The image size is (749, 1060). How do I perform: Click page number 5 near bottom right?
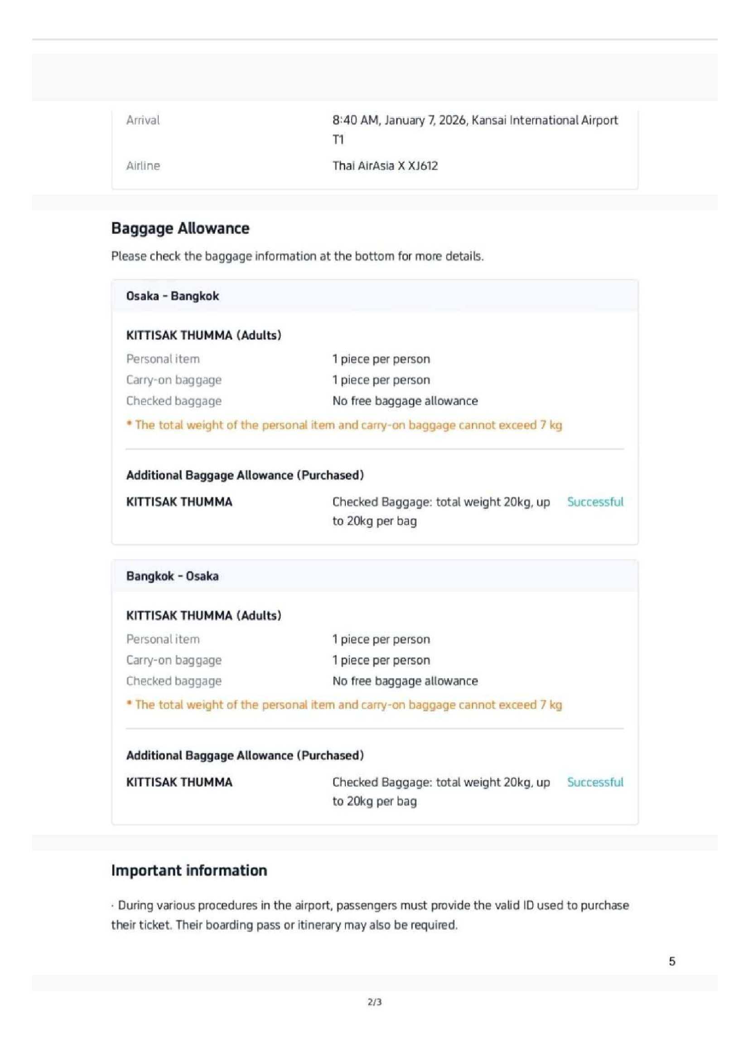click(672, 961)
